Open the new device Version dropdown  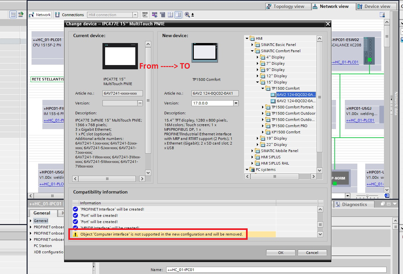[x=235, y=103]
